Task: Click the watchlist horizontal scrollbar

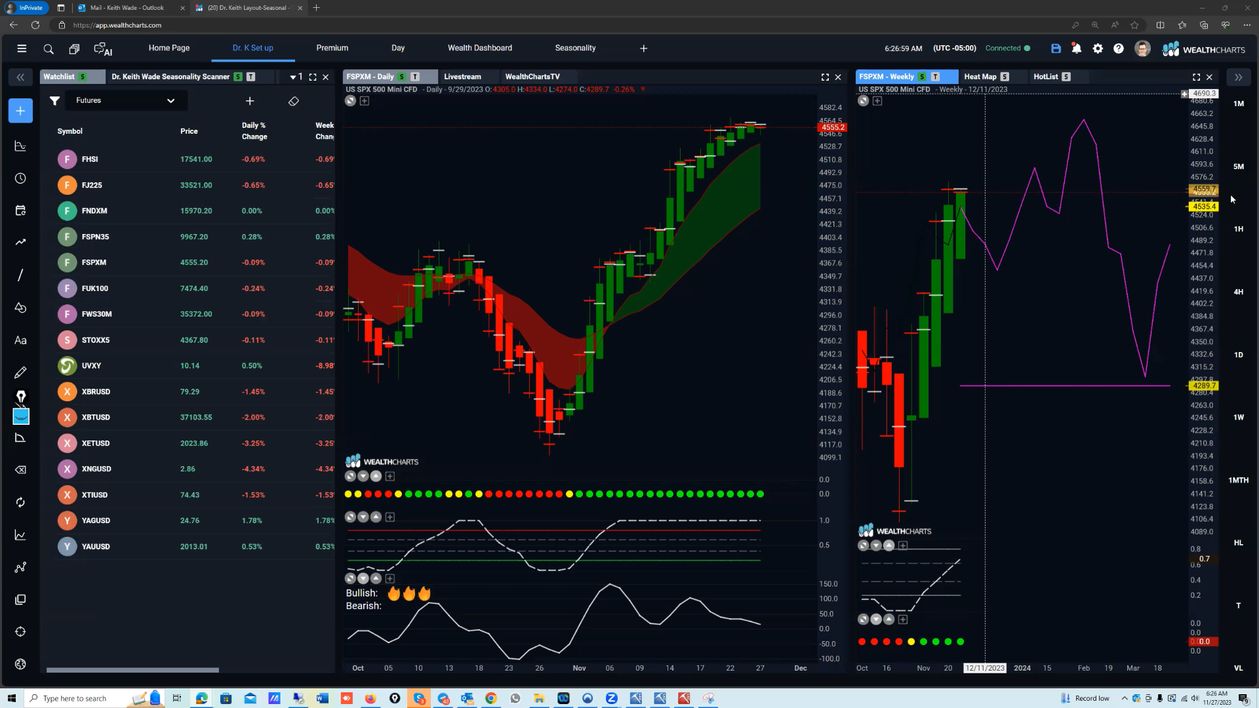Action: pyautogui.click(x=132, y=670)
